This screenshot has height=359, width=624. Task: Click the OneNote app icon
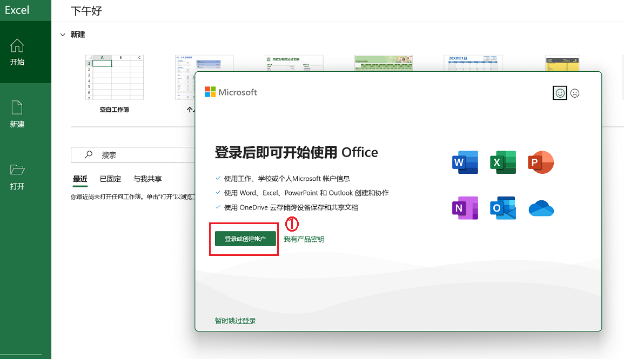[x=465, y=208]
